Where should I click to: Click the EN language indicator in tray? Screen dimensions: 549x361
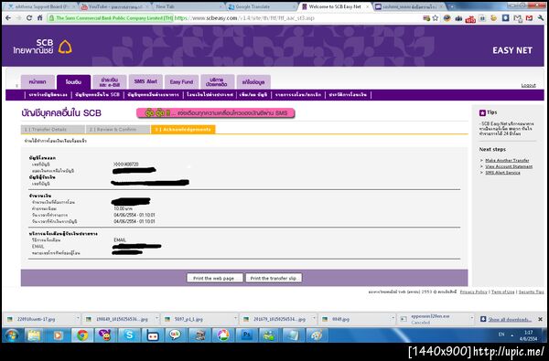501,334
